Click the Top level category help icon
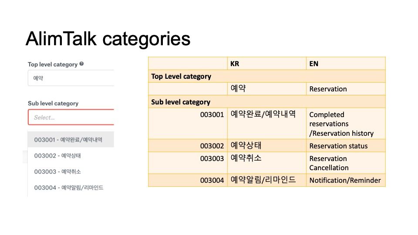Screen dimensions: 418x235 point(81,64)
